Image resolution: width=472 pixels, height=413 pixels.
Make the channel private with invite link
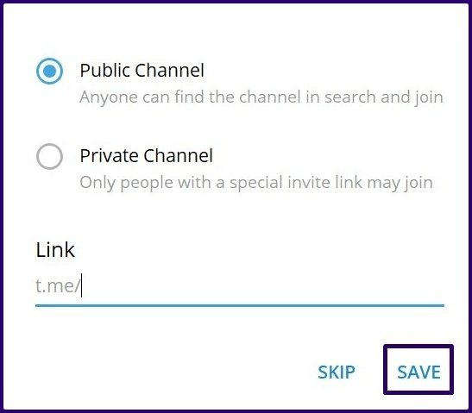(50, 157)
